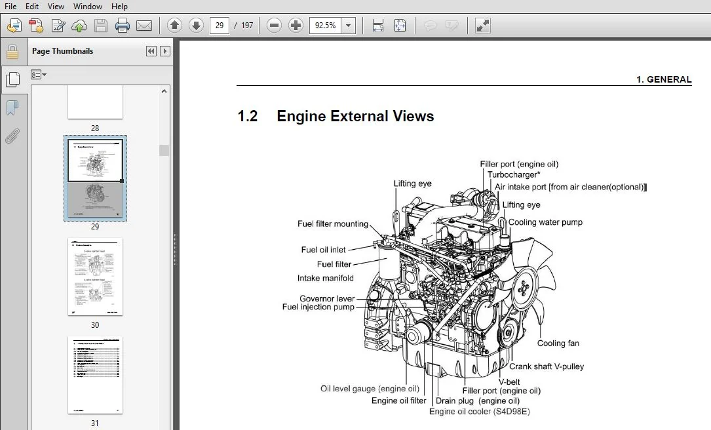Screen dimensions: 711x430
Task: Click the '1. GENERAL' page header
Action: pyautogui.click(x=664, y=79)
